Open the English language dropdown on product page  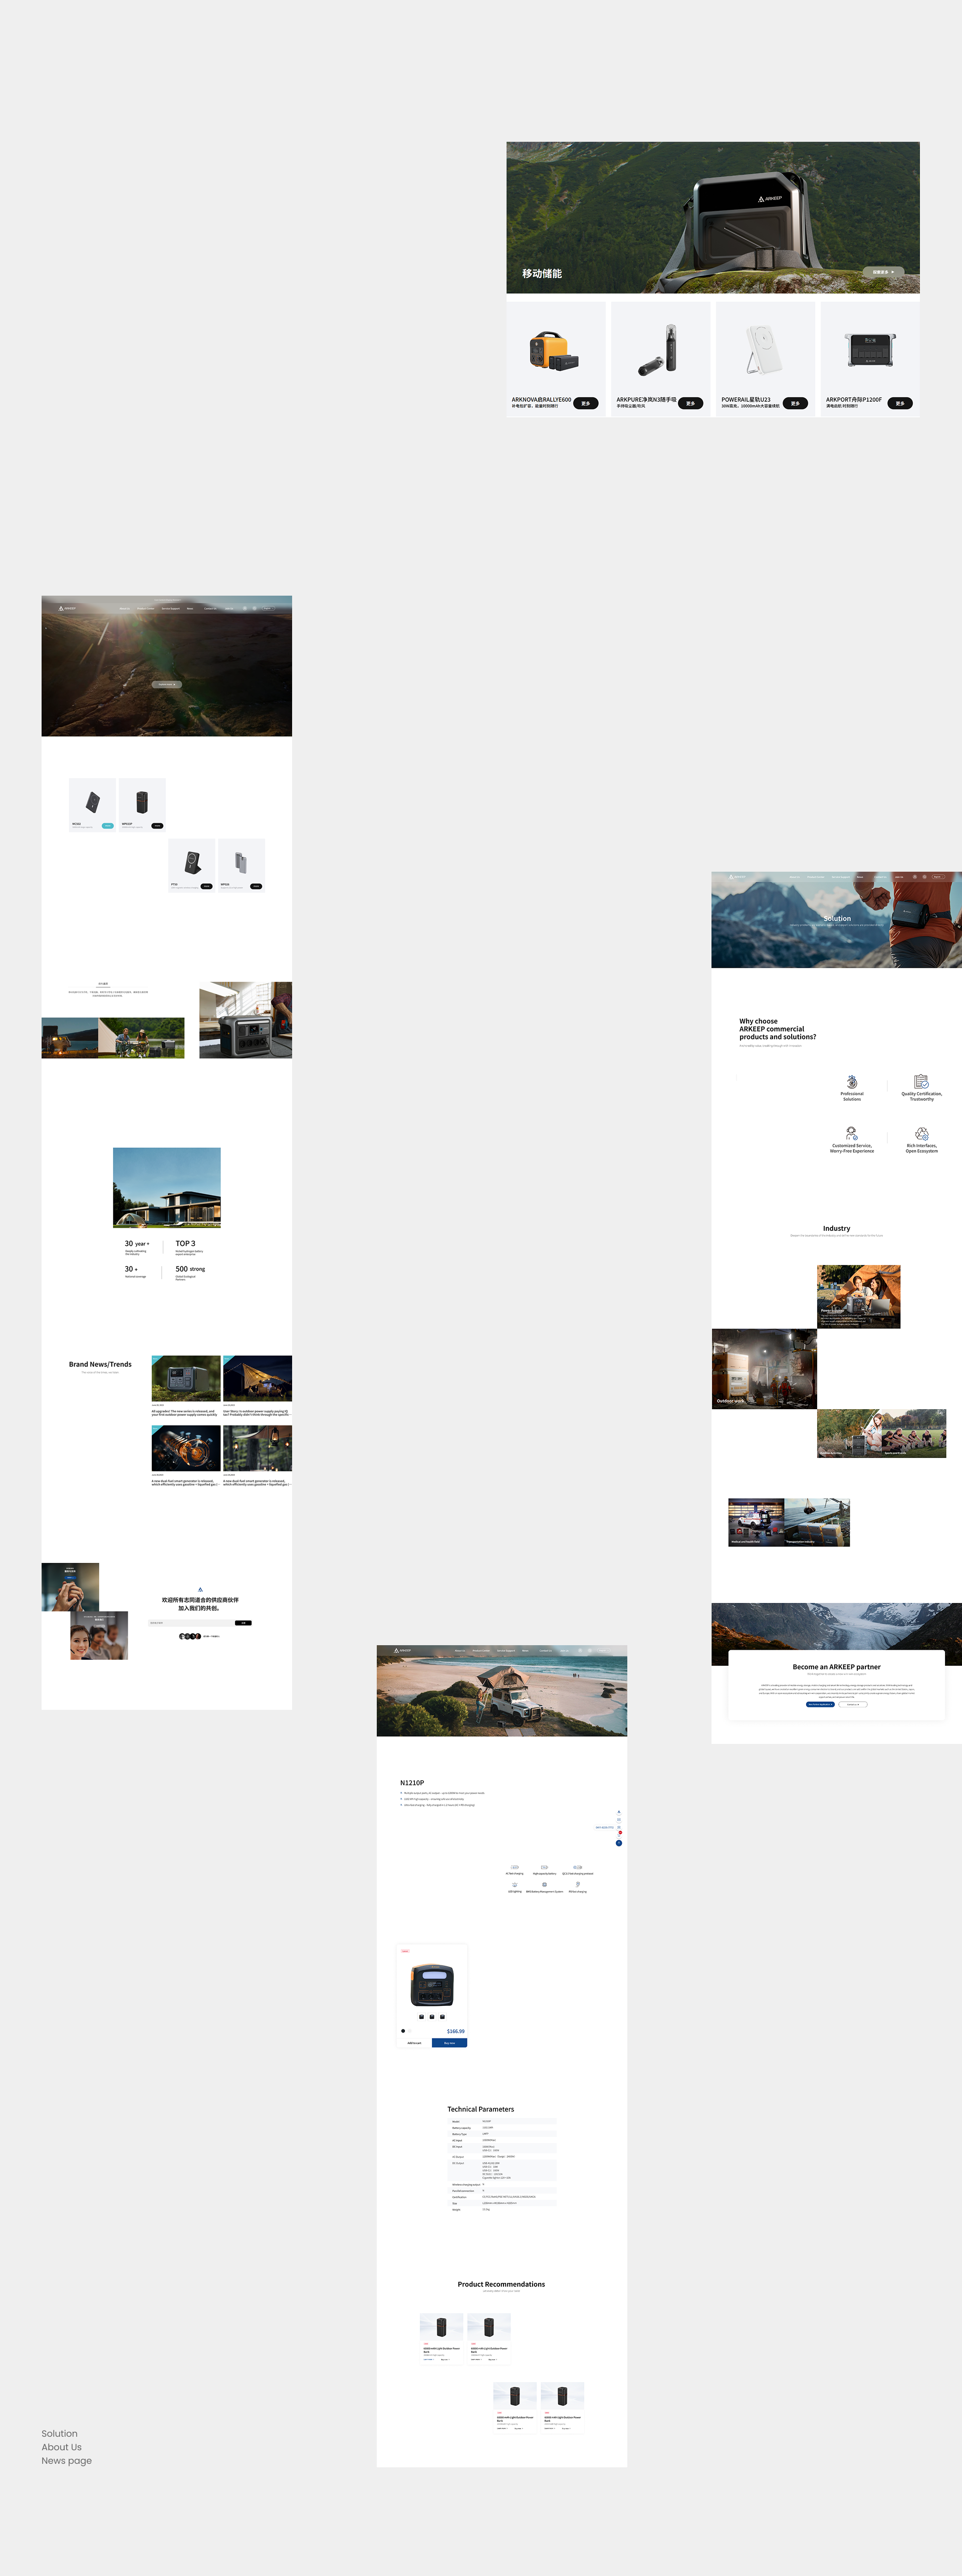click(x=604, y=1651)
